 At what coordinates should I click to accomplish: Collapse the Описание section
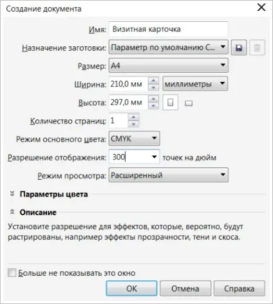tap(12, 212)
